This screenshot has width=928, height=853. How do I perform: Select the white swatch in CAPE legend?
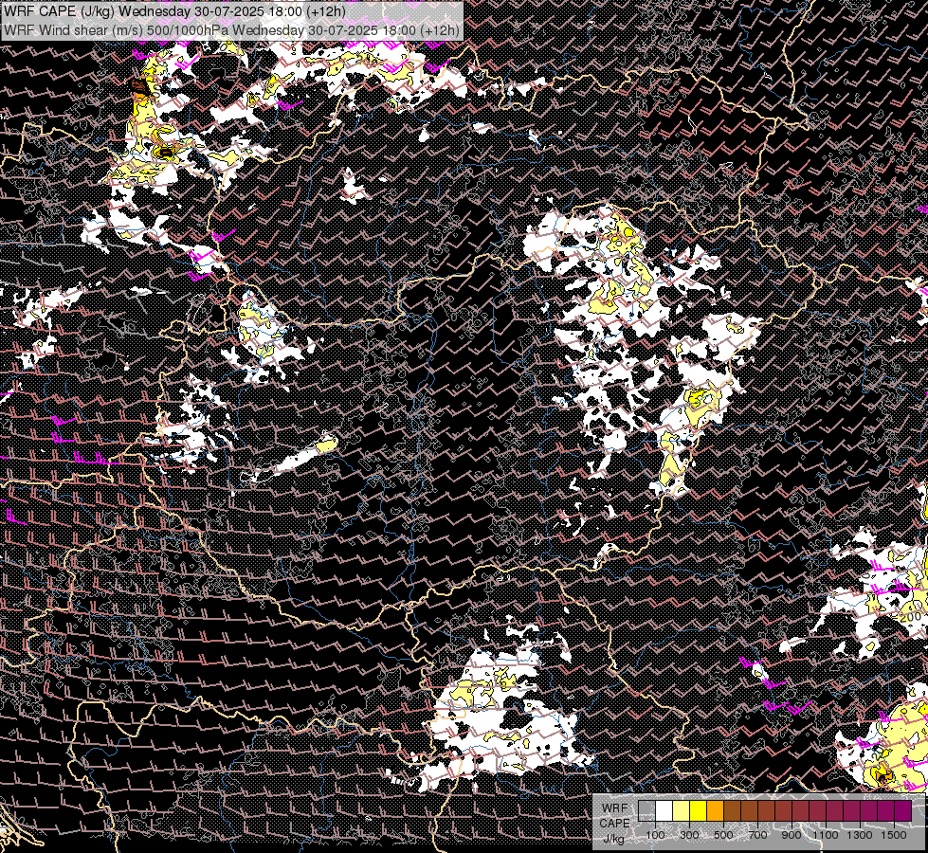(664, 811)
